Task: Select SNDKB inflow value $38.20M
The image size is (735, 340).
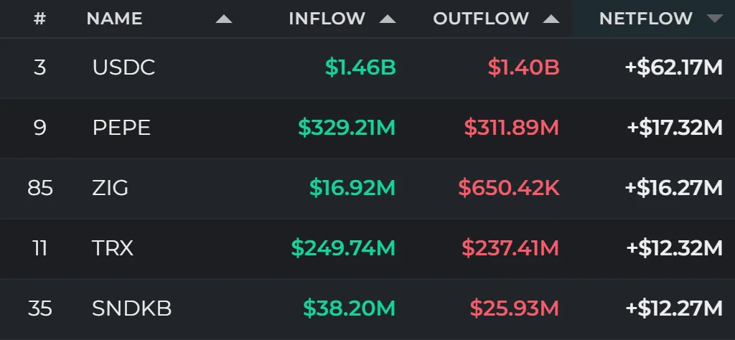Action: pyautogui.click(x=350, y=308)
